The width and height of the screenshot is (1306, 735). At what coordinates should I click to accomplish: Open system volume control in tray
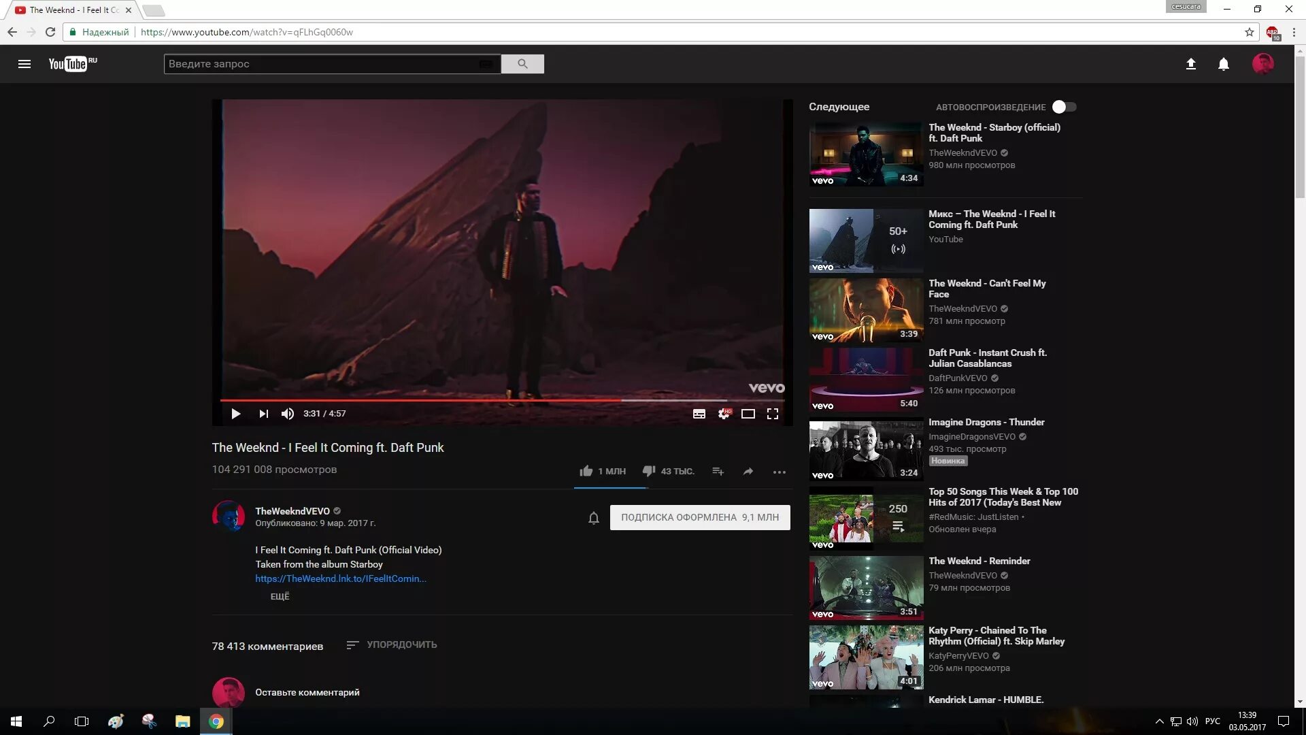tap(1192, 721)
